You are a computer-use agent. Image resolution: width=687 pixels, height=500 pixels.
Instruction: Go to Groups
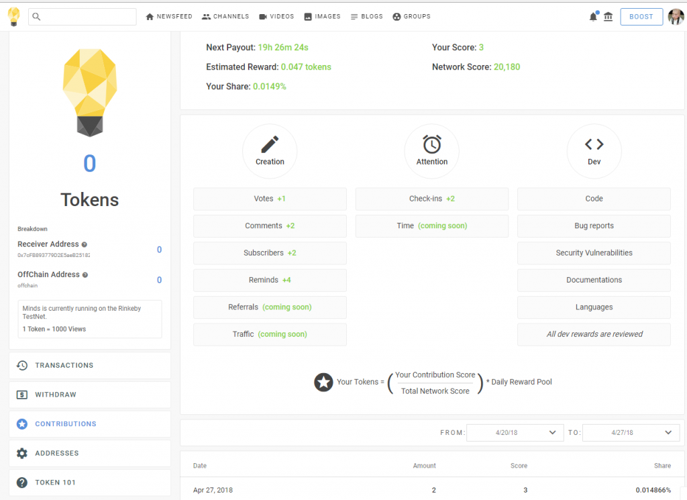point(412,17)
